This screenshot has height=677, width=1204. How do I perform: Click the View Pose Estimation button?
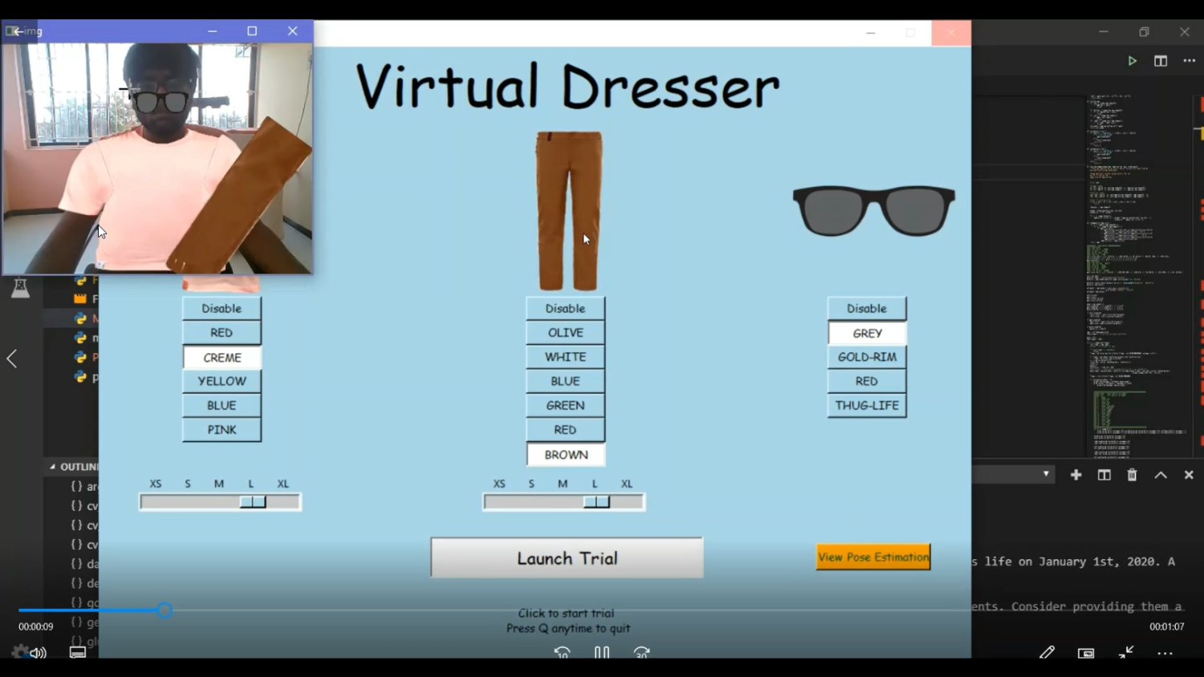873,557
